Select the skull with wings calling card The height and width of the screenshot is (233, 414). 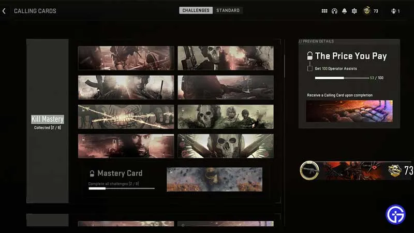226,146
